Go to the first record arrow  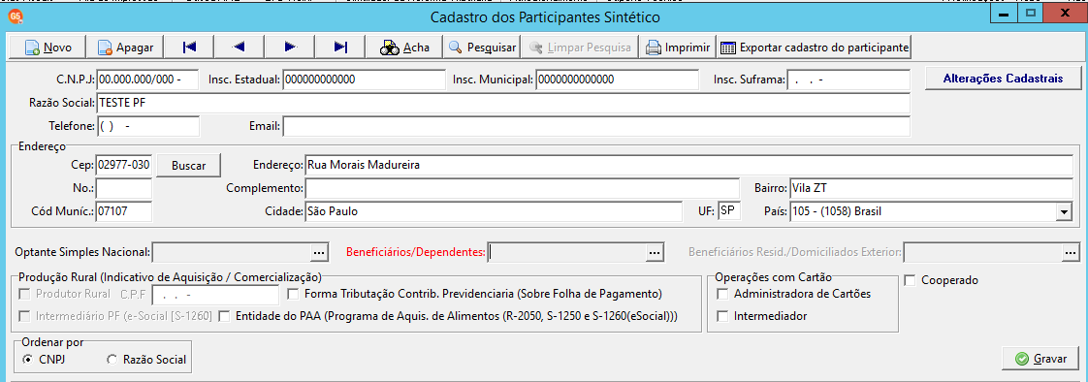pyautogui.click(x=189, y=48)
